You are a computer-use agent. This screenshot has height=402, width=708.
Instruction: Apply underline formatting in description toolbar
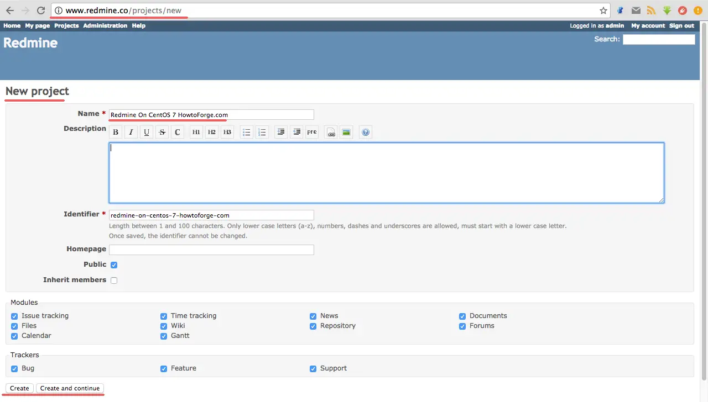point(147,132)
